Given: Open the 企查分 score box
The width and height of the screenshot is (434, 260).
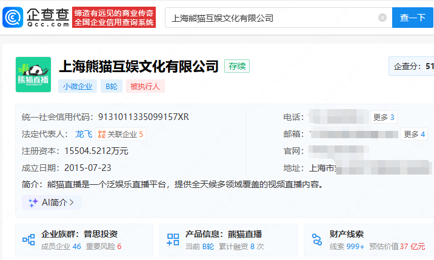Looking at the screenshot, I should pyautogui.click(x=412, y=66).
